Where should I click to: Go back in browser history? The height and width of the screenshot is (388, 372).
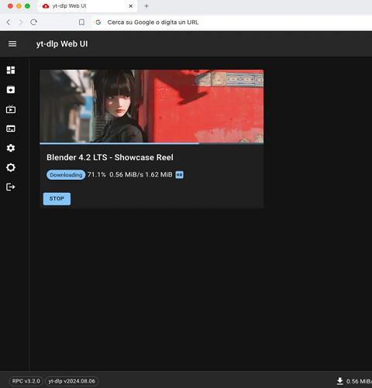pos(9,22)
